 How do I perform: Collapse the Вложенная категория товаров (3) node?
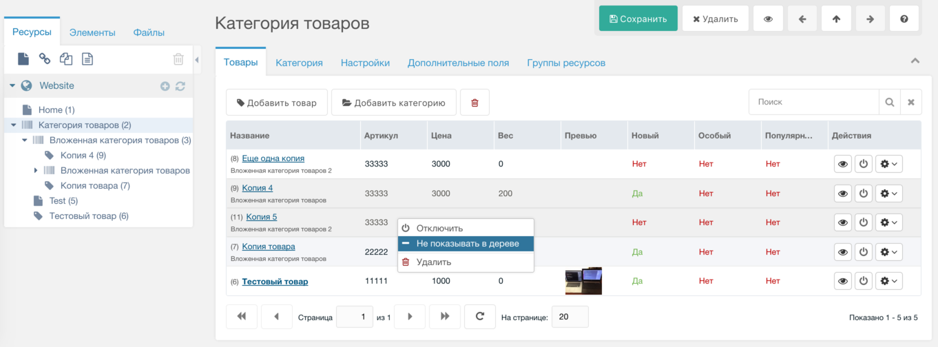tap(25, 140)
